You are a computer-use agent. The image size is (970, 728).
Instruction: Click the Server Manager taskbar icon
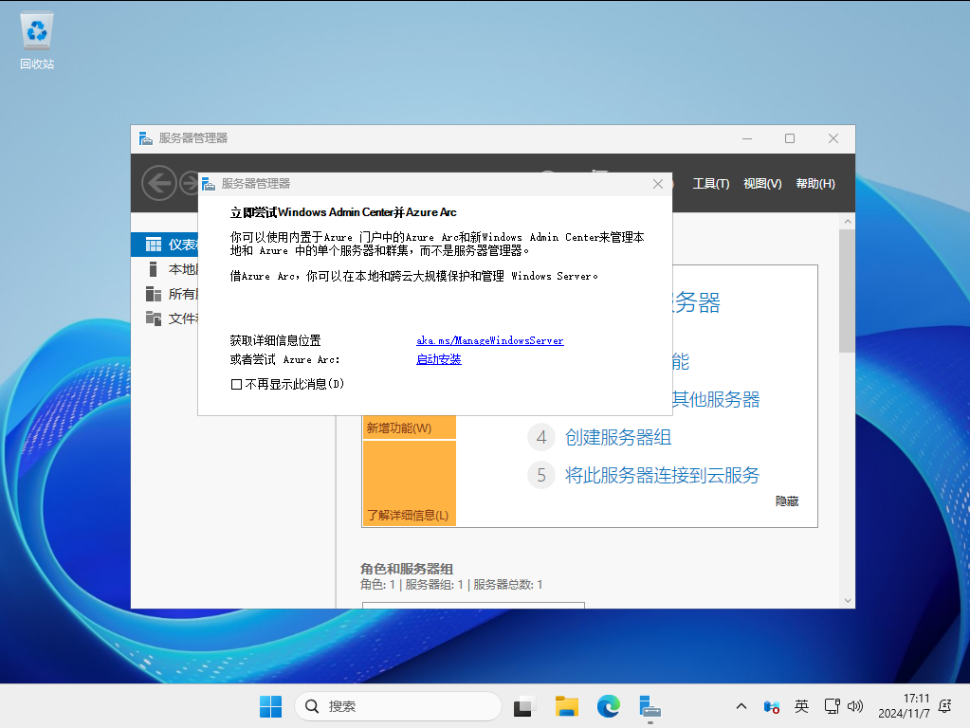click(x=650, y=706)
